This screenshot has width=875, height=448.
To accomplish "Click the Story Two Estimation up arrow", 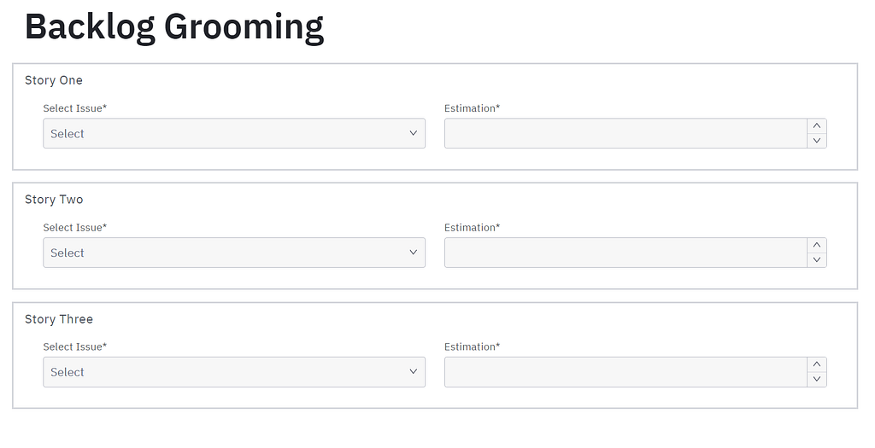I will click(816, 245).
